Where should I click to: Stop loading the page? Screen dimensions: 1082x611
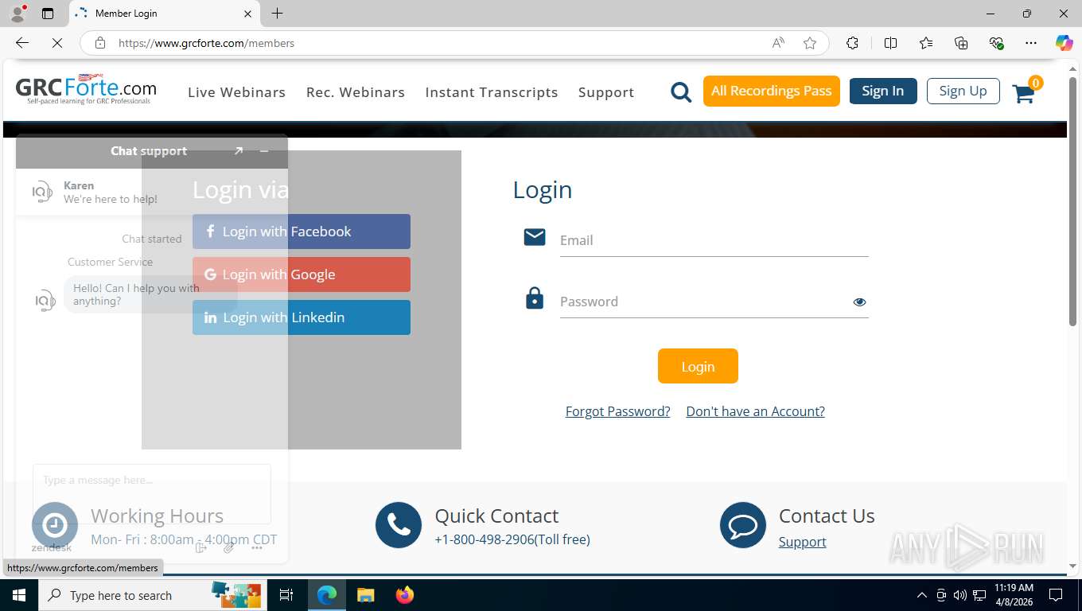57,43
